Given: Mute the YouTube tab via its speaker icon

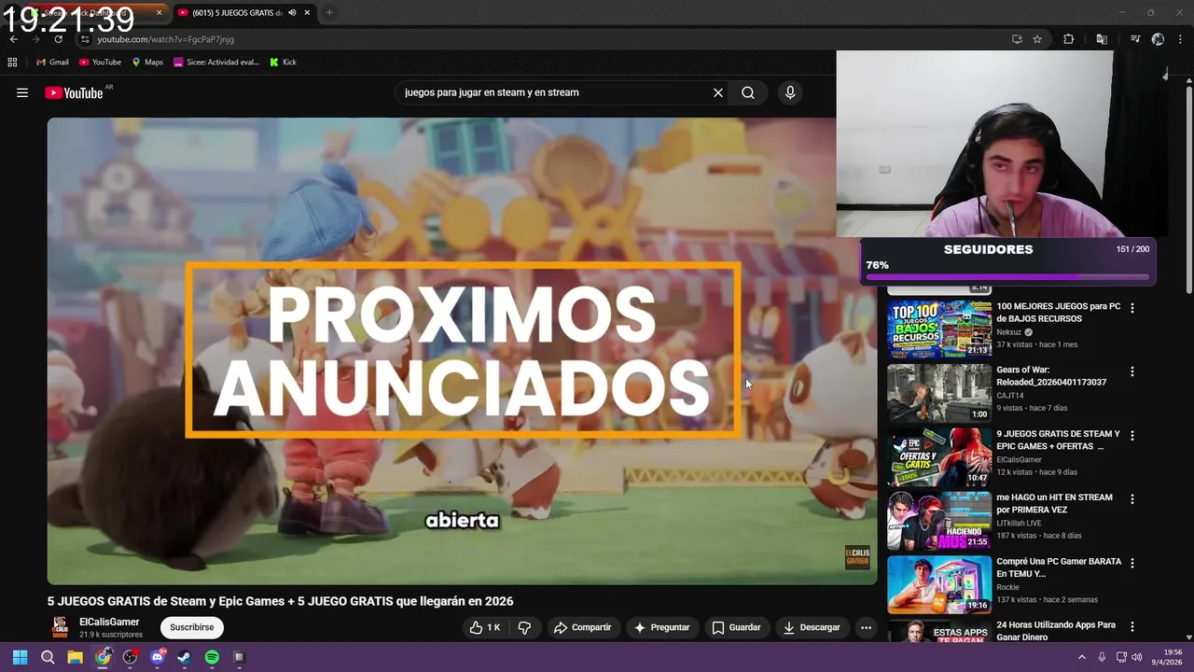Looking at the screenshot, I should coord(292,13).
